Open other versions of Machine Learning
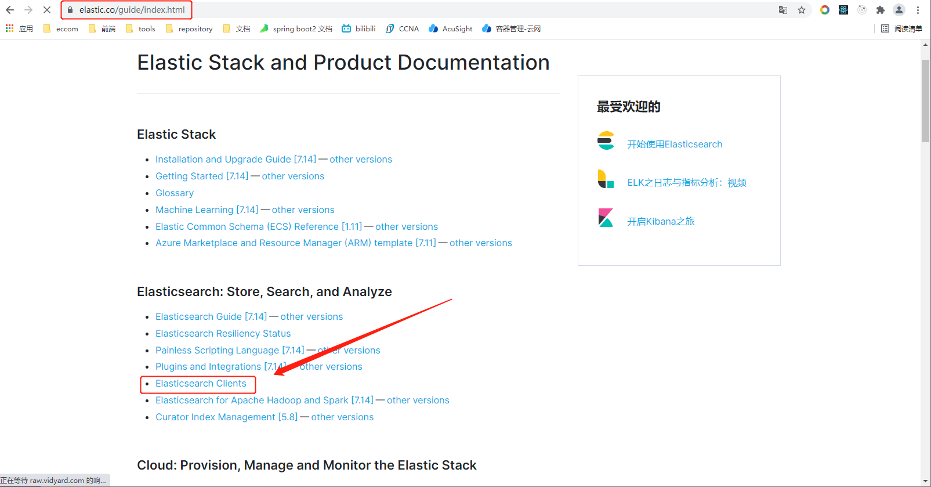Screen dimensions: 931x487 pyautogui.click(x=303, y=210)
